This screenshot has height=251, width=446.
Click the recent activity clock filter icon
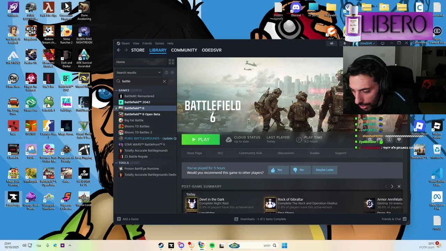point(166,73)
